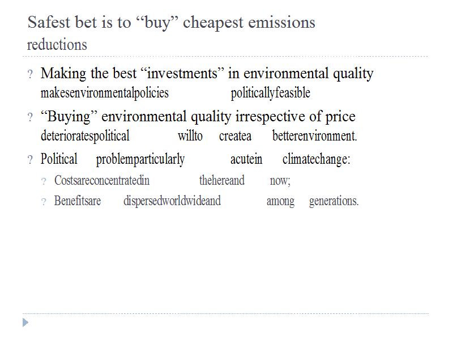The image size is (453, 340).
Task: Click the text "now;" in the sub-bullet
Action: 280,181
